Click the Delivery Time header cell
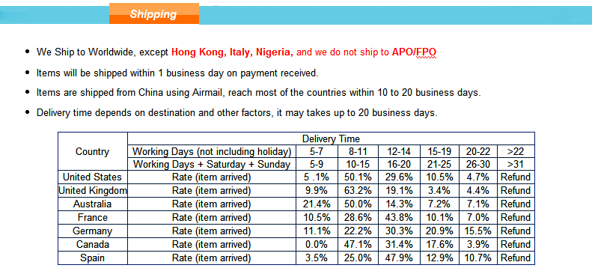Viewport: 592px width, 277px height. click(x=331, y=138)
